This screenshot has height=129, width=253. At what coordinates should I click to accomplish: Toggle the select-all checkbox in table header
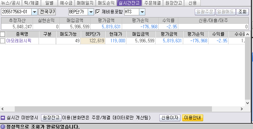[x=2, y=34]
